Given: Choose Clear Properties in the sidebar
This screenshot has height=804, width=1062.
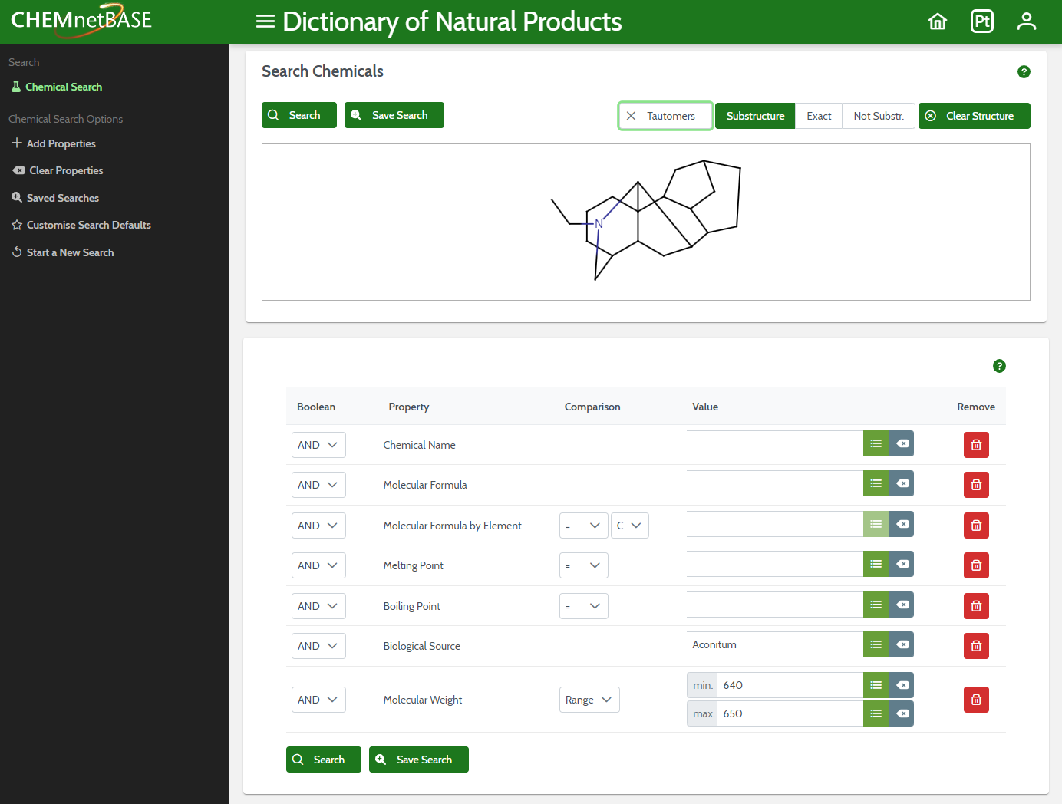Looking at the screenshot, I should pos(58,170).
